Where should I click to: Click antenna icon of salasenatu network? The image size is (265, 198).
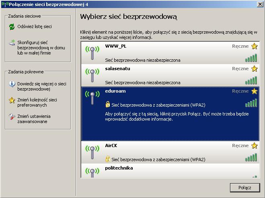click(92, 75)
